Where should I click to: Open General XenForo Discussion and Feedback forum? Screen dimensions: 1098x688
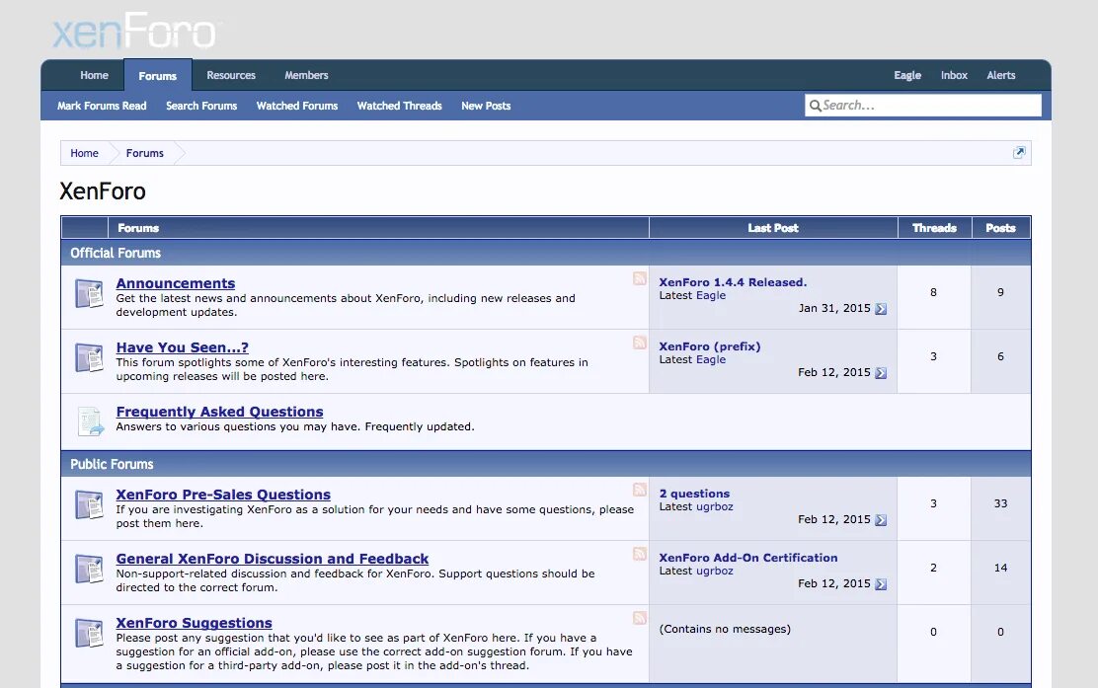[x=272, y=559]
